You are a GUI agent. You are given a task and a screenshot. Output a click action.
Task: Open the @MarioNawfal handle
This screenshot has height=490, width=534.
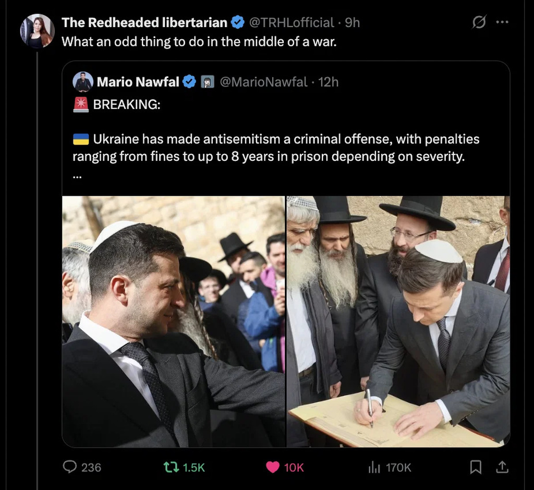(263, 82)
